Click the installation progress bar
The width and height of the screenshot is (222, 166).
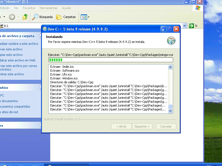click(110, 60)
